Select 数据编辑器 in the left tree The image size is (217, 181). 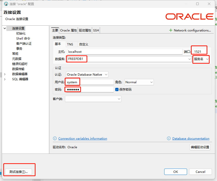[20, 74]
